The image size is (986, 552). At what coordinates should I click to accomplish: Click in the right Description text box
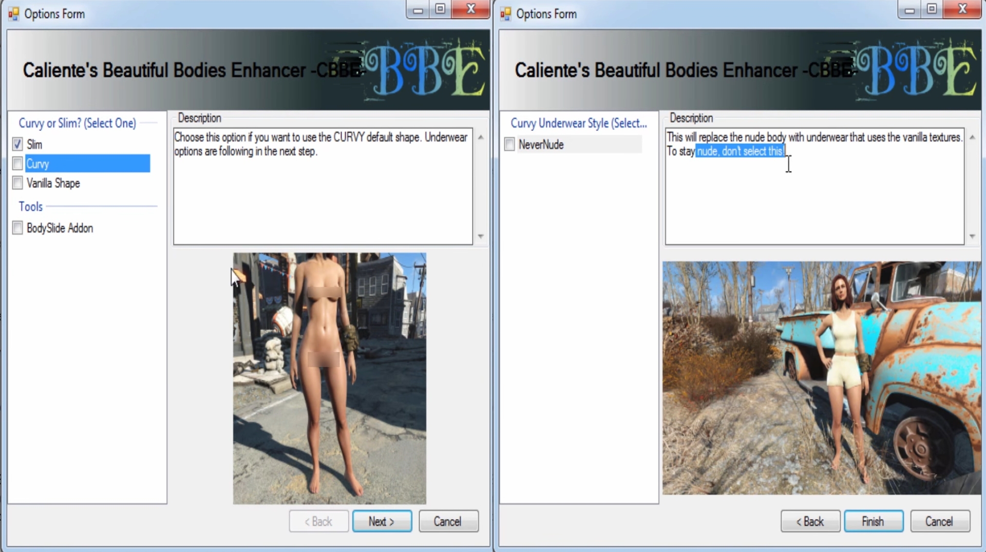(x=814, y=186)
